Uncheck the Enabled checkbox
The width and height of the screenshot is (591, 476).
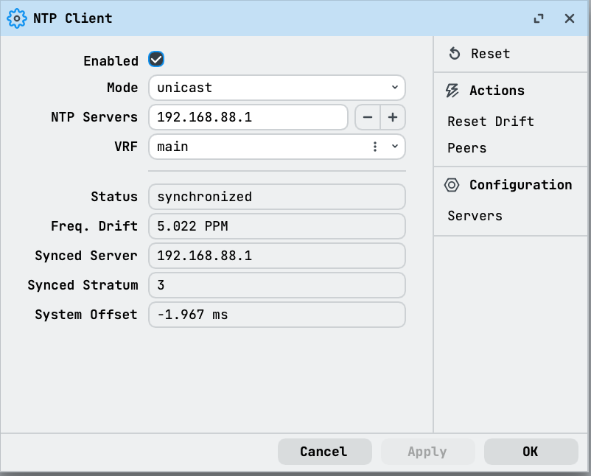pos(156,59)
